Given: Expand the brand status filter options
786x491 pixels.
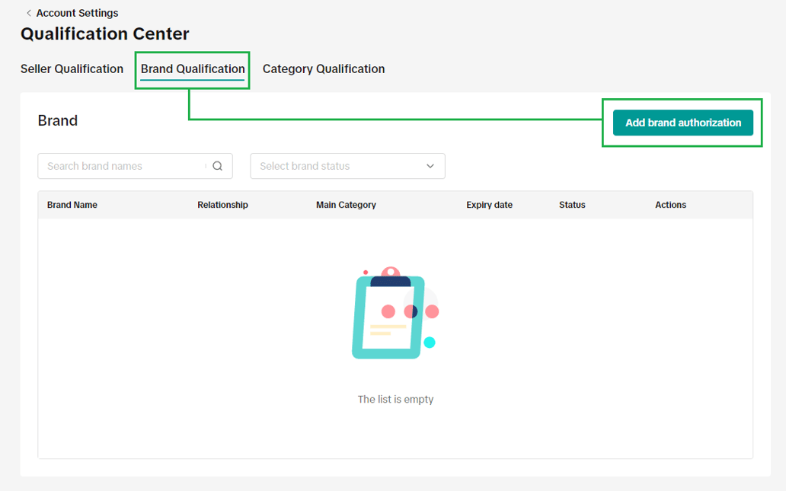Looking at the screenshot, I should click(347, 166).
